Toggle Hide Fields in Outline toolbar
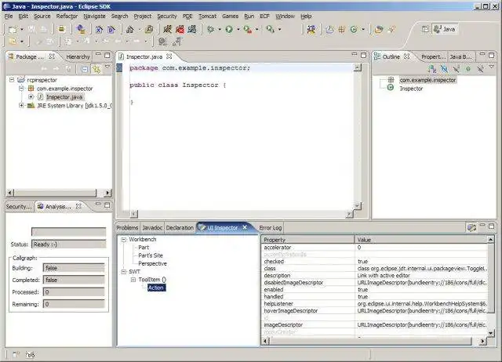This screenshot has height=362, width=502. coord(444,68)
